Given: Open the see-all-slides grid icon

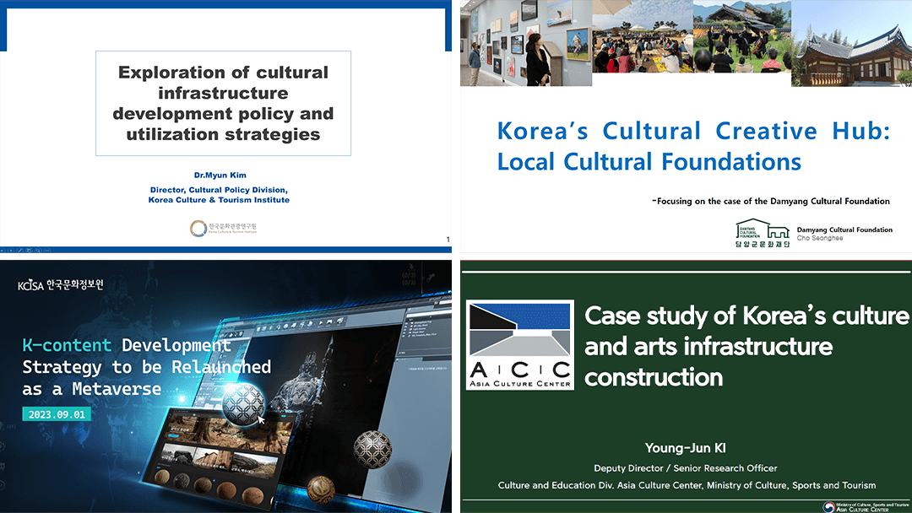Looking at the screenshot, I should click(29, 250).
